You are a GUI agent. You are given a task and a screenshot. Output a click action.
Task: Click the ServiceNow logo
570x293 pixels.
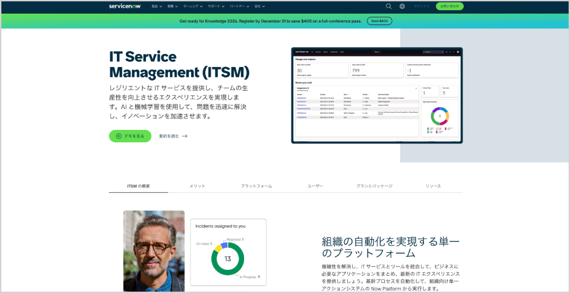[x=125, y=6]
